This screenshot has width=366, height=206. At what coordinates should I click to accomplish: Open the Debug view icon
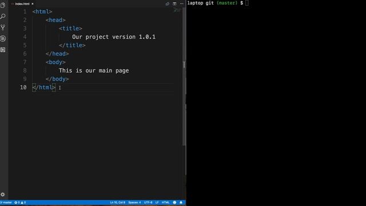click(3, 38)
